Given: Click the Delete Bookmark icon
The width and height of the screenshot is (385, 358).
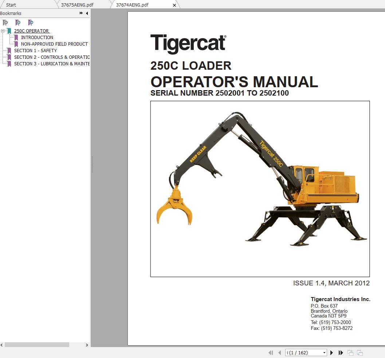Looking at the screenshot, I should tap(5, 22).
